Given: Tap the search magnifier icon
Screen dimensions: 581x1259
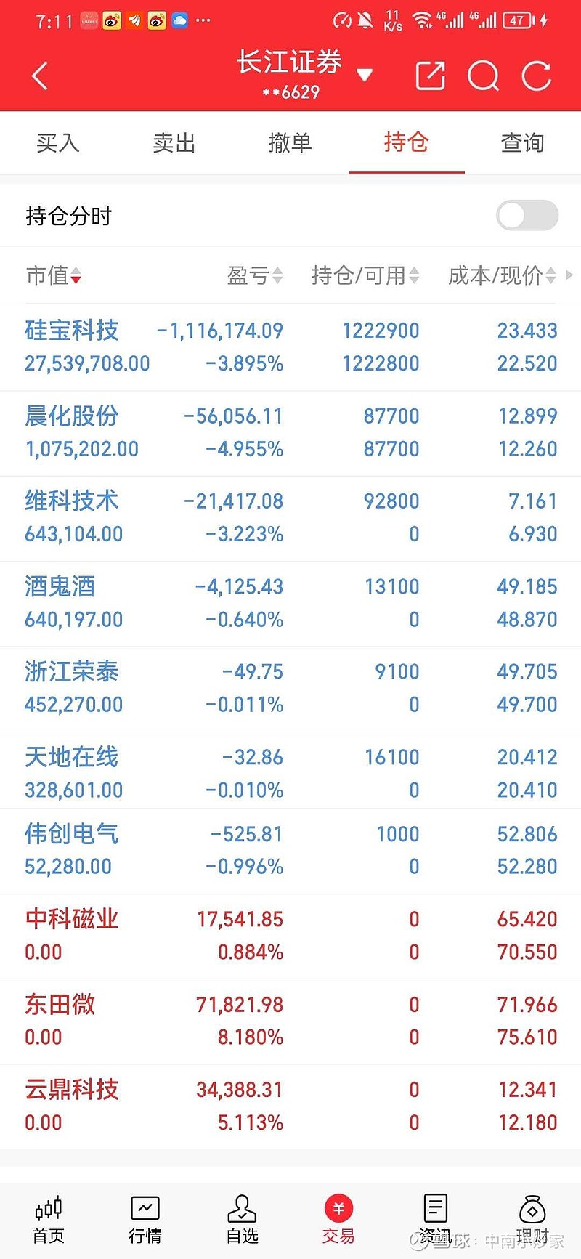Looking at the screenshot, I should 484,76.
